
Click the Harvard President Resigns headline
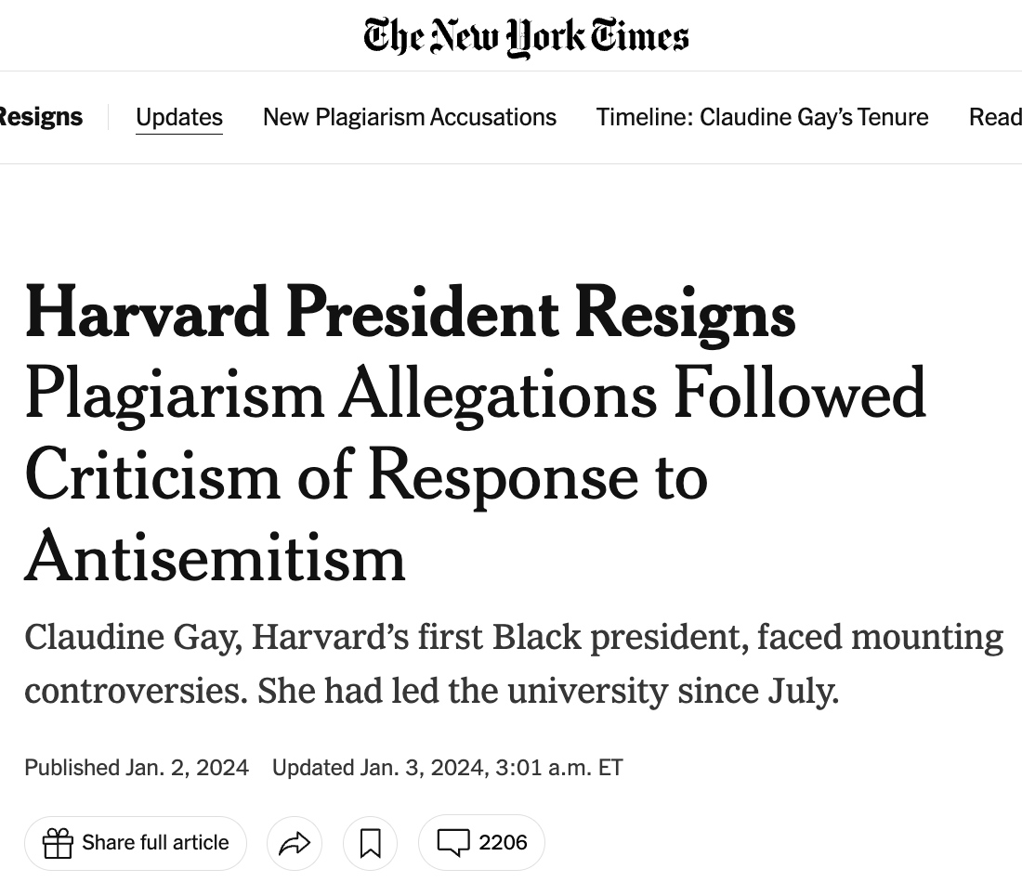(x=410, y=313)
